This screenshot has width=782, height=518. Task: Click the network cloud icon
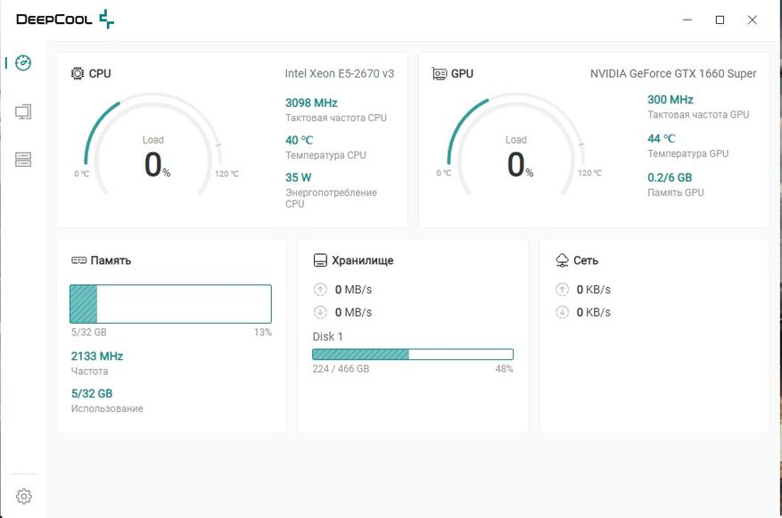coord(562,260)
